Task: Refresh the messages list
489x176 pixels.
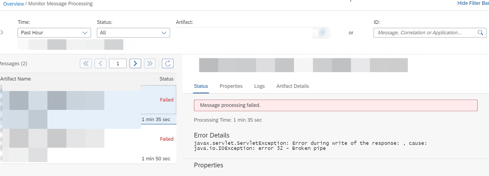Action: click(167, 63)
